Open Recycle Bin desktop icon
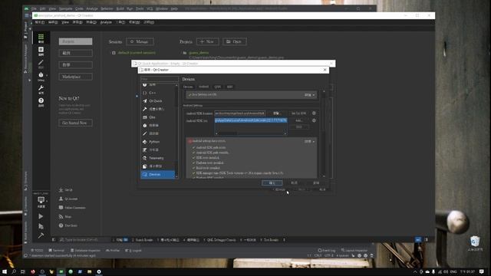 pyautogui.click(x=475, y=244)
